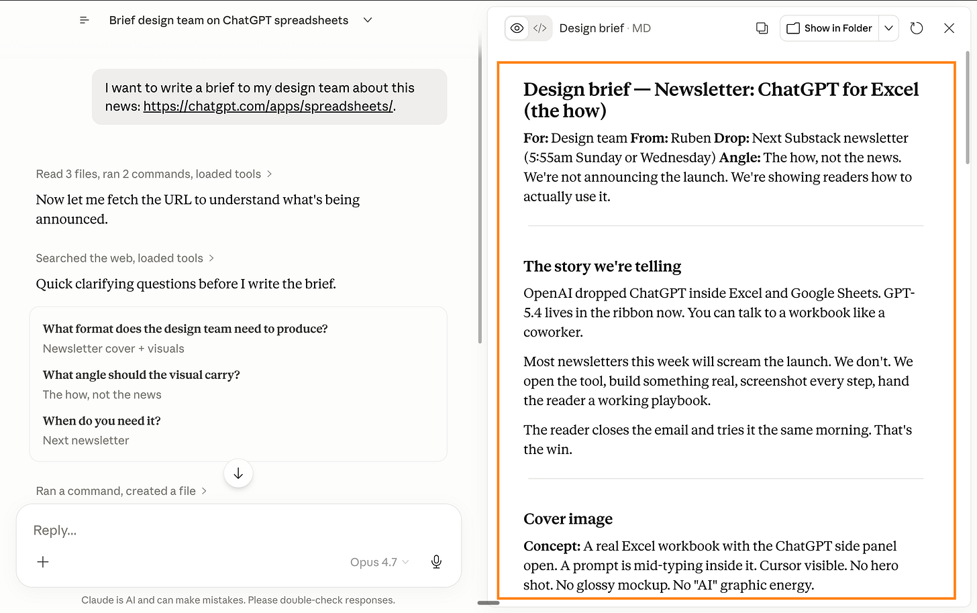This screenshot has height=613, width=977.
Task: Click the plus attachment icon
Action: point(43,562)
